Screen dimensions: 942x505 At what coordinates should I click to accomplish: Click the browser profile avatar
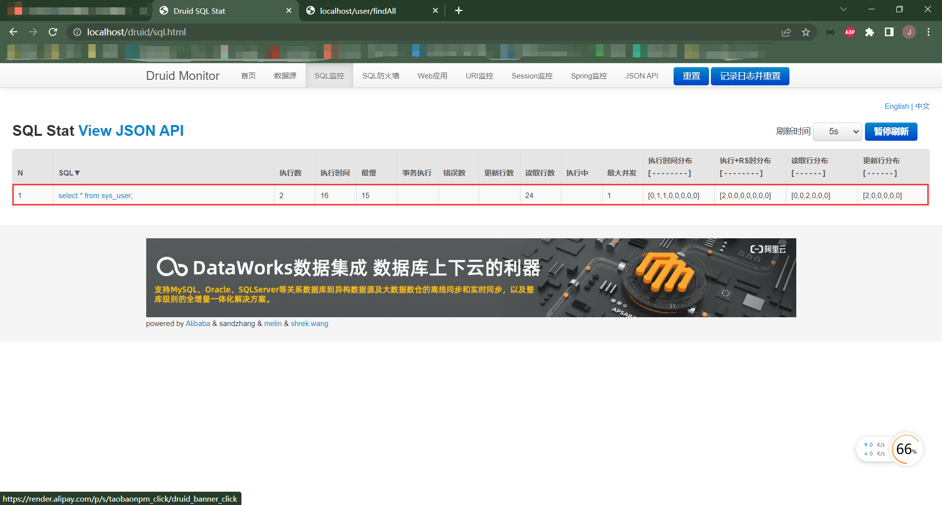click(x=909, y=32)
